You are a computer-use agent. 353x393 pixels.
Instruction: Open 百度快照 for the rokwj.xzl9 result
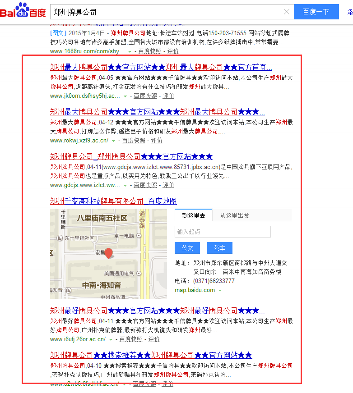tap(134, 140)
